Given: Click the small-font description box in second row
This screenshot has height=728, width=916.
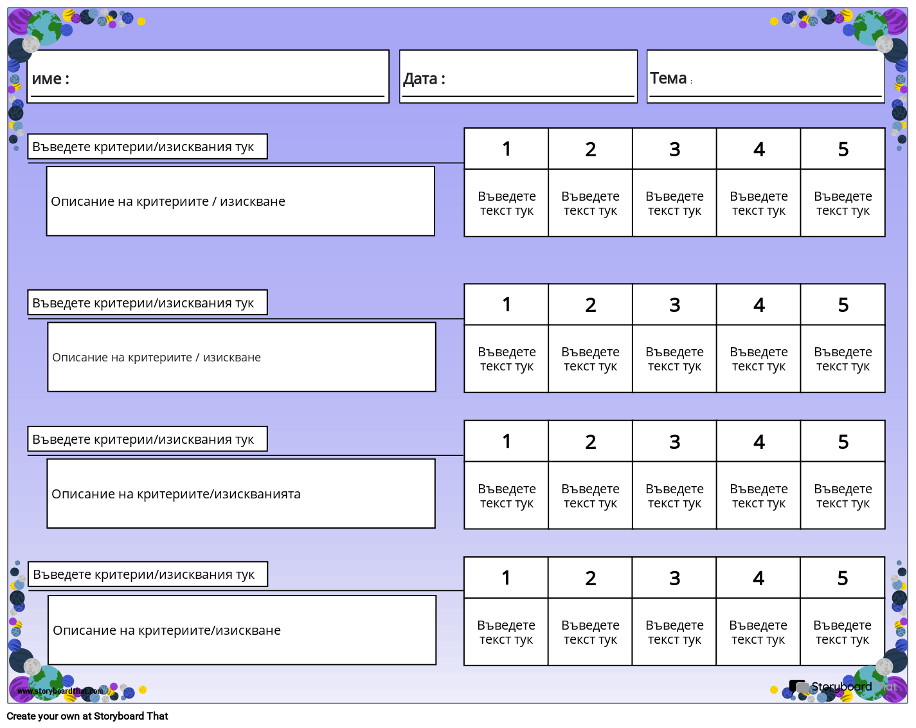Looking at the screenshot, I should click(x=242, y=357).
